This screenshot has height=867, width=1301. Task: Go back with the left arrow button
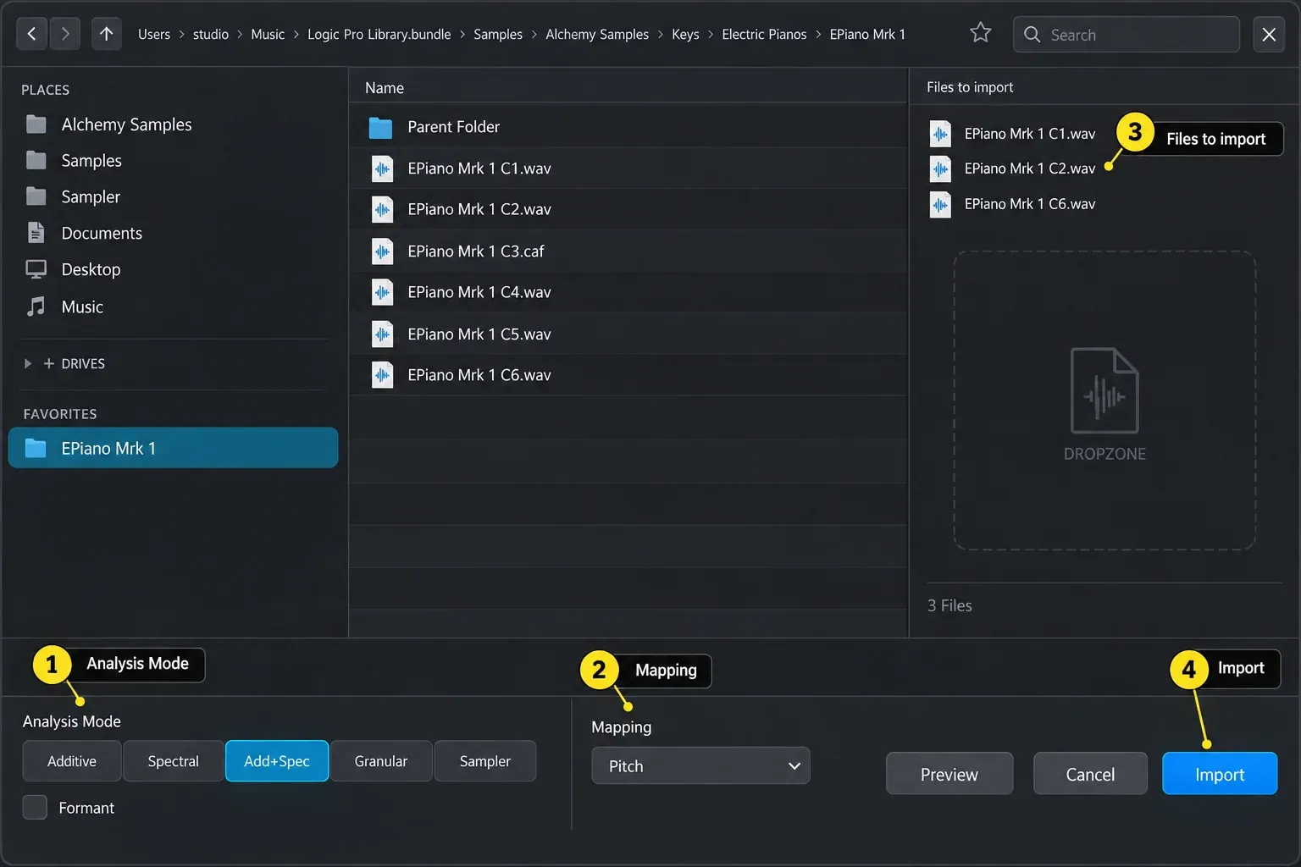[31, 34]
